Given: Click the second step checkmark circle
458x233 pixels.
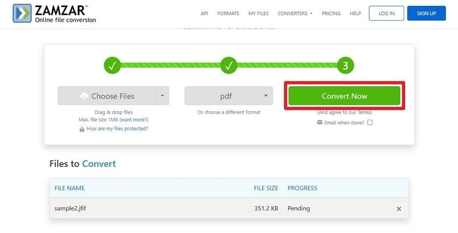Looking at the screenshot, I should [228, 65].
